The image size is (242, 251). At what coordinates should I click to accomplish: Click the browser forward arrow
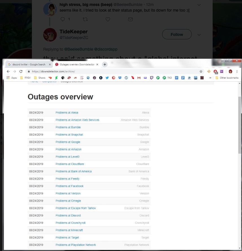tap(15, 72)
